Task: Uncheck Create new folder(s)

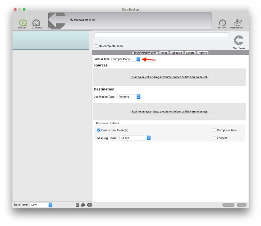Action: (x=99, y=130)
